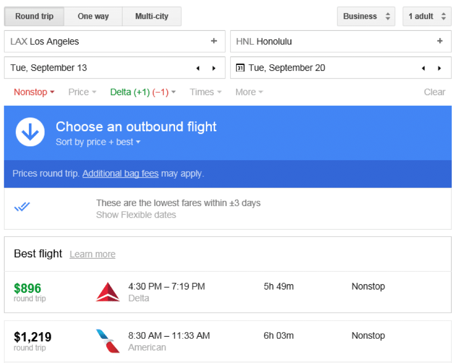Viewport: 455px width, 363px height.
Task: Switch to the Multi-city tab
Action: tap(151, 16)
